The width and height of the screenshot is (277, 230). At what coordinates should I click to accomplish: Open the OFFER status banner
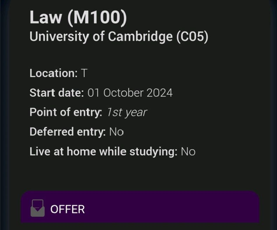[140, 207]
